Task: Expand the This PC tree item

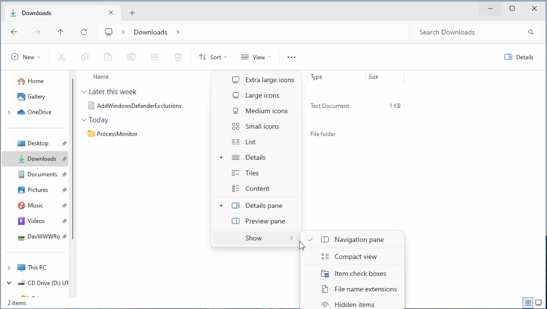Action: pos(9,267)
